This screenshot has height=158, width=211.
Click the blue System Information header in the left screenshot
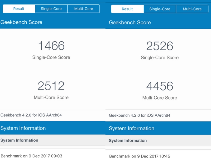click(x=53, y=128)
